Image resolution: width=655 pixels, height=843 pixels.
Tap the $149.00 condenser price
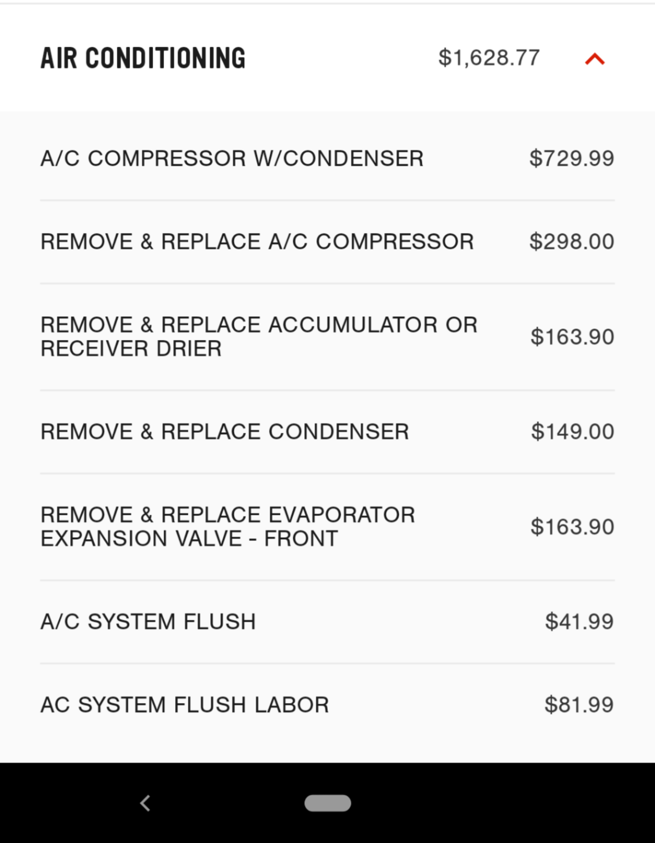[572, 432]
